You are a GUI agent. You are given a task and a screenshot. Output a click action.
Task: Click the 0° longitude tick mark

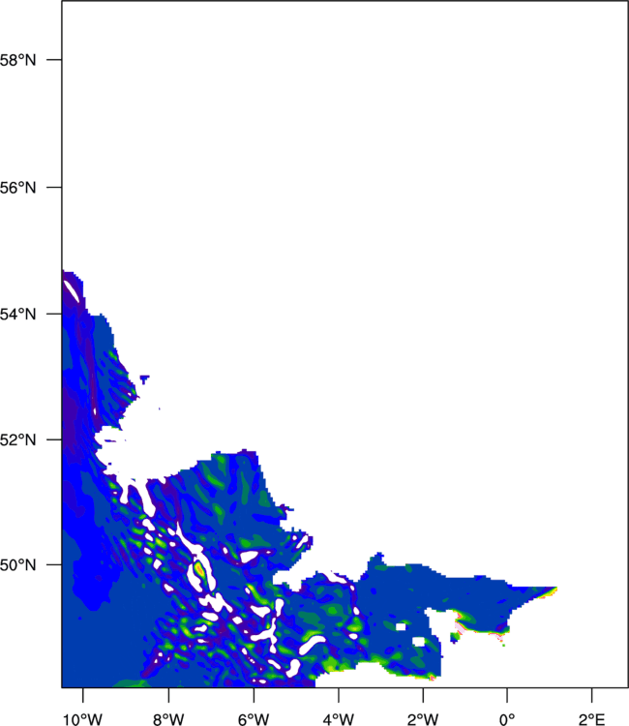tap(507, 695)
